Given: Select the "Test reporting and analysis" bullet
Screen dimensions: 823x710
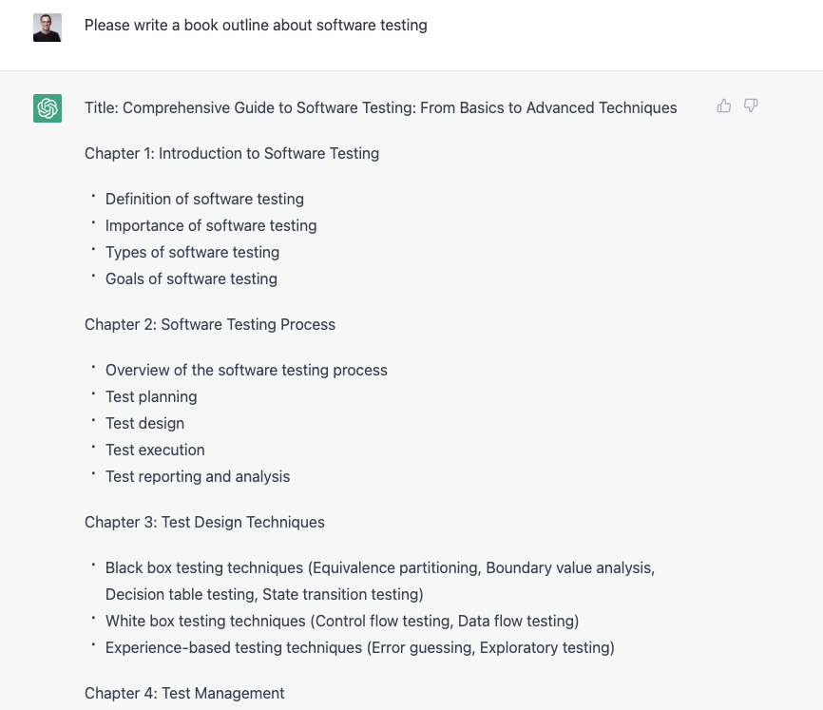Looking at the screenshot, I should (198, 477).
